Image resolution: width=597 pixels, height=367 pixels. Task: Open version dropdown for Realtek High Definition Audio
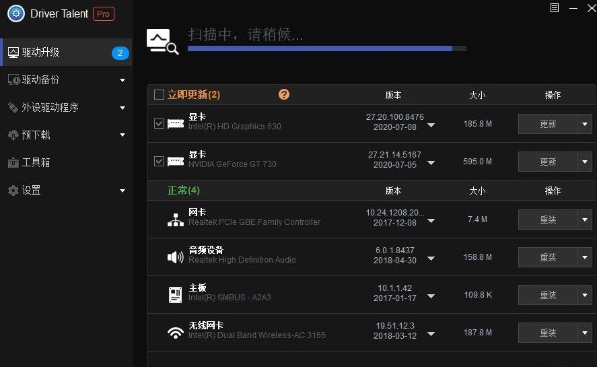tap(431, 259)
